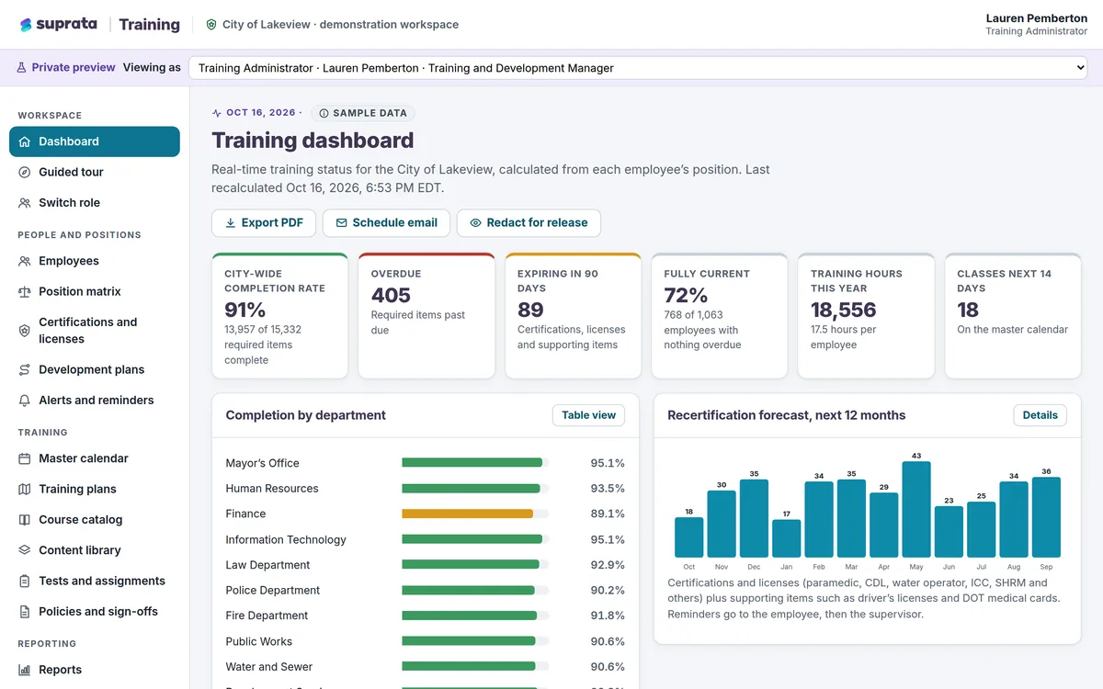Export the dashboard as PDF
Viewport: 1103px width, 689px height.
tap(264, 222)
